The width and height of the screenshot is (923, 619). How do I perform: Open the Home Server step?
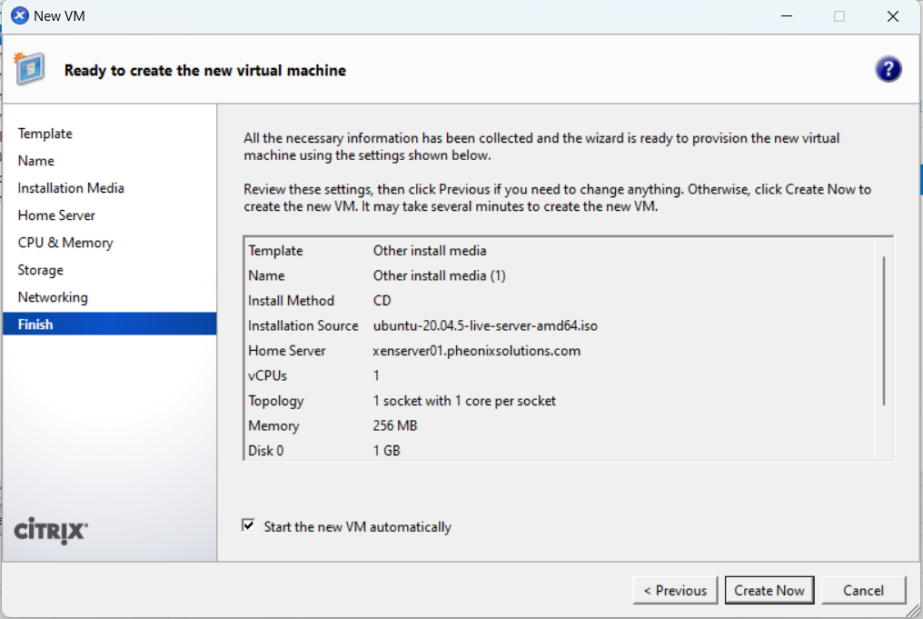(x=56, y=215)
